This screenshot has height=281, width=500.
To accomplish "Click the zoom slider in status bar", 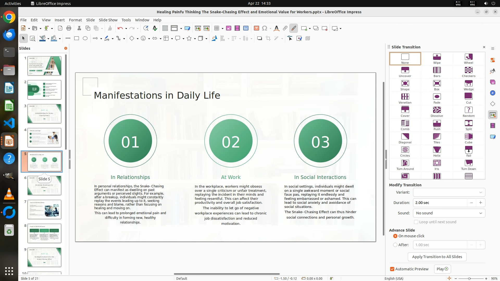I will (x=469, y=278).
